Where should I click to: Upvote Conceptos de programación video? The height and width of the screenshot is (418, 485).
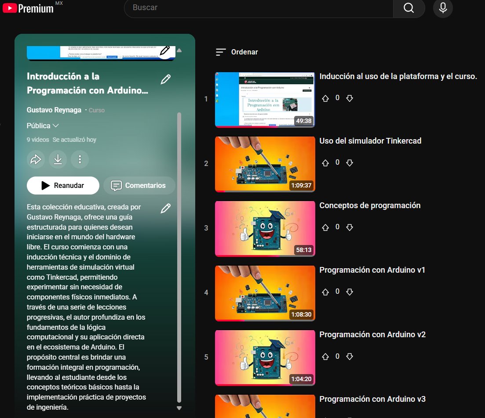click(x=325, y=227)
